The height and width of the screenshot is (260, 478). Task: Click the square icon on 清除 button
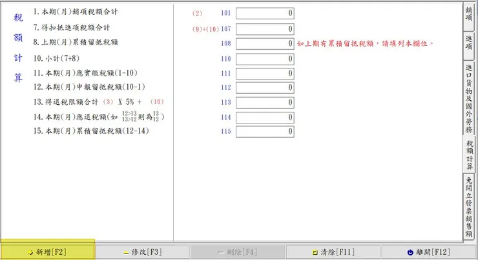pyautogui.click(x=315, y=252)
